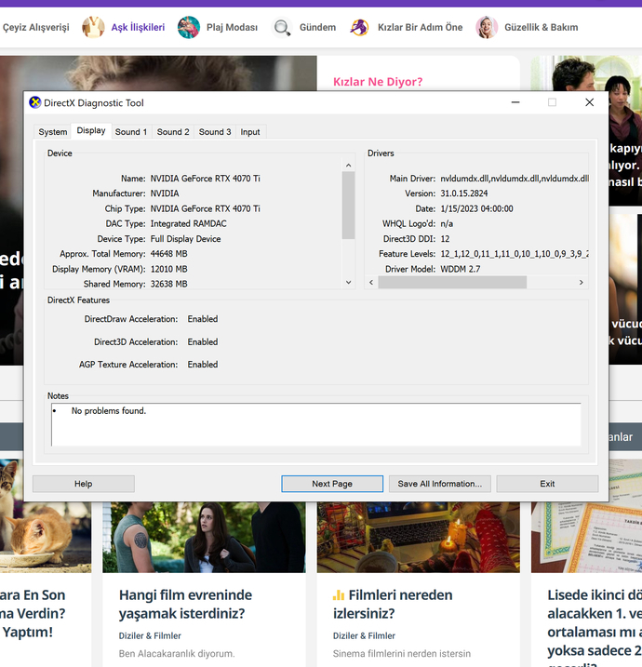This screenshot has height=667, width=642.
Task: Minimize the DirectX Diagnostic Tool window
Action: click(515, 102)
